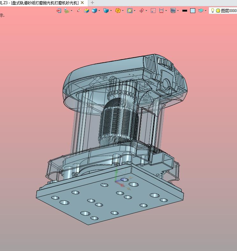This screenshot has width=237, height=251.
Task: Open dropdown next to layered-sheets icon
Action: click(x=71, y=11)
